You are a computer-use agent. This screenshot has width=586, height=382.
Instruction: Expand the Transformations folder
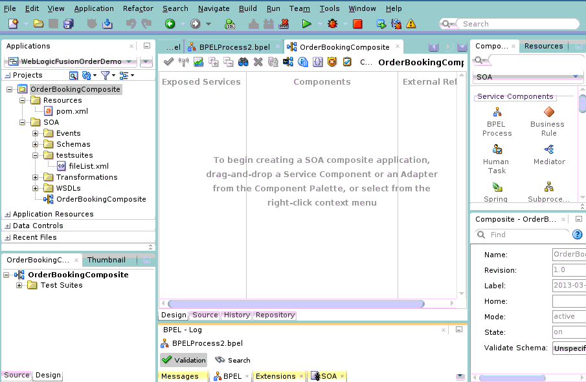click(x=35, y=177)
